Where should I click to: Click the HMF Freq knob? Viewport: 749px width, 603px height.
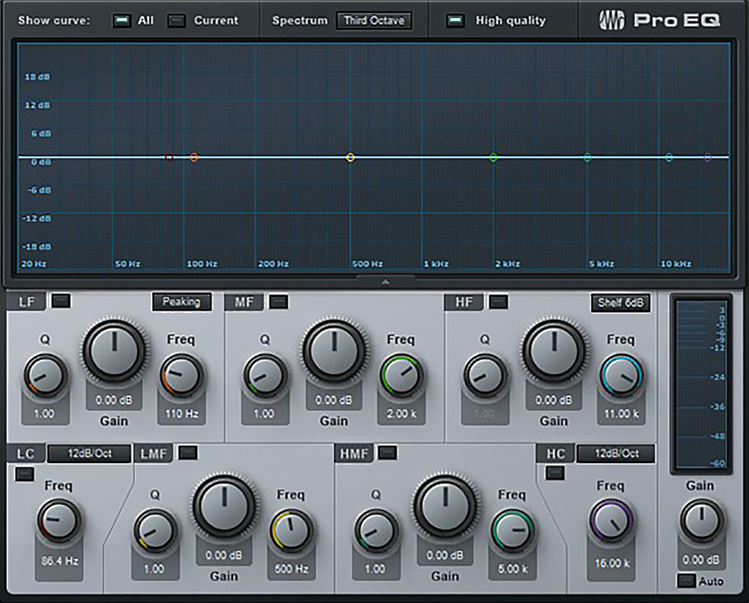[x=512, y=531]
